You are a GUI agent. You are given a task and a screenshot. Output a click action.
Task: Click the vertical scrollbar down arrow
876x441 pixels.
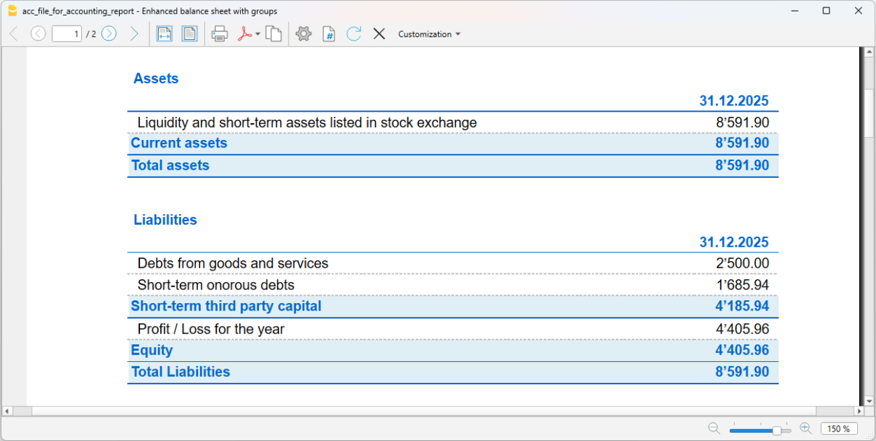pyautogui.click(x=869, y=400)
